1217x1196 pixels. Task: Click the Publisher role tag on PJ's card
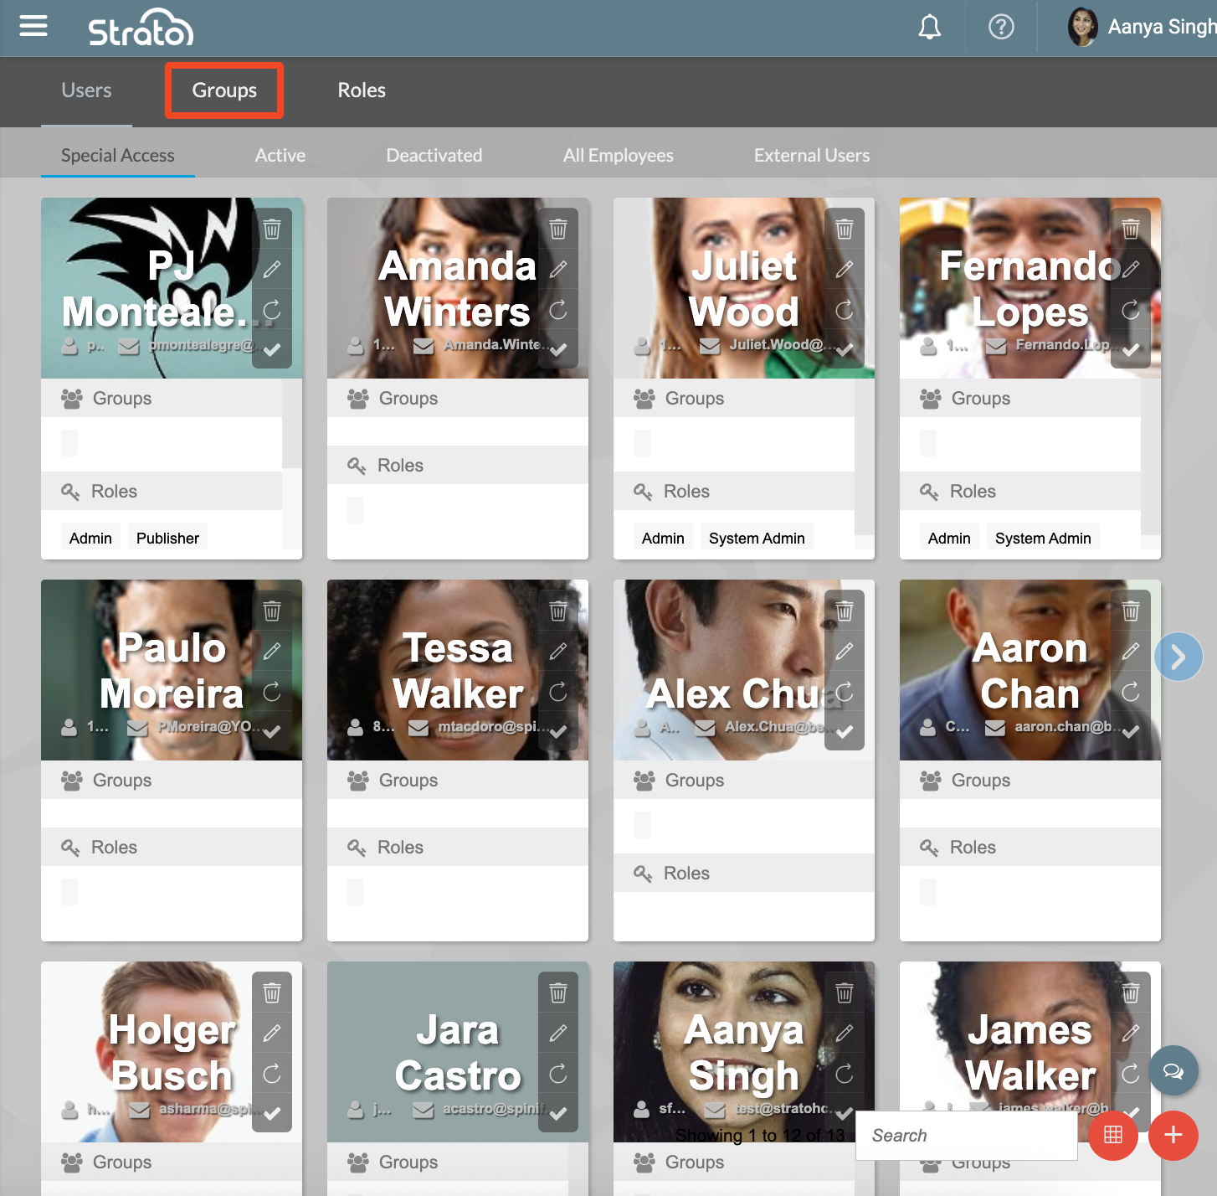(167, 538)
